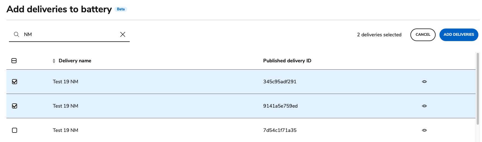This screenshot has width=482, height=142.
Task: Click delivery ID text 9141a5e759ed
Action: [x=280, y=106]
